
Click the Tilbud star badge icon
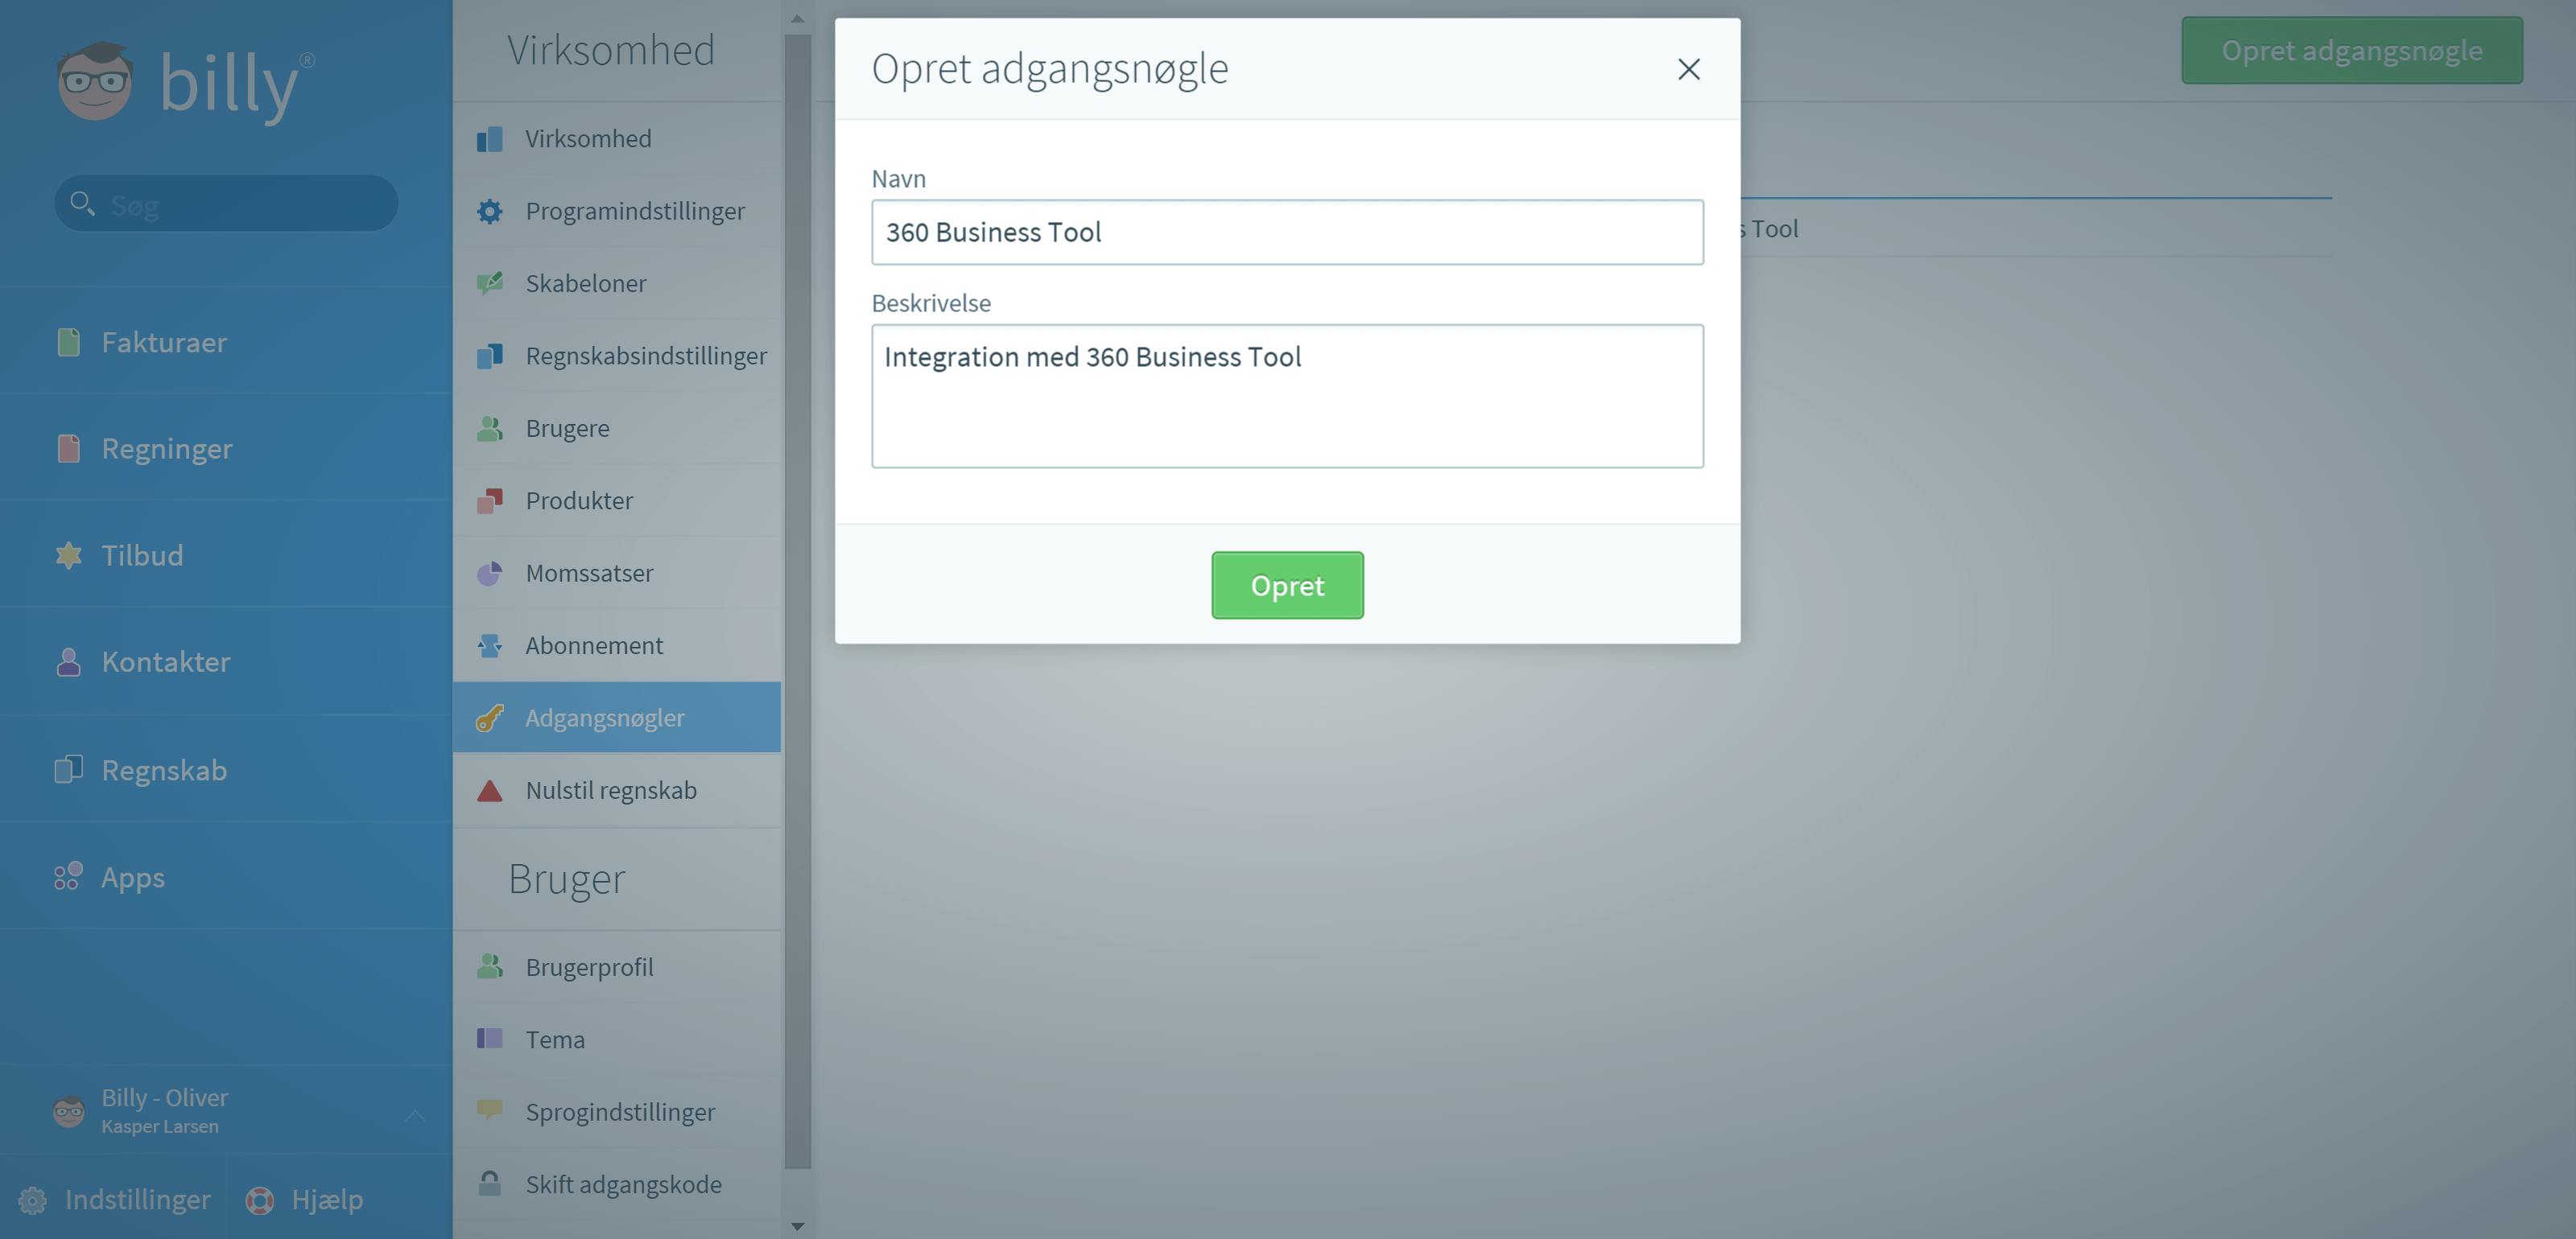click(68, 556)
